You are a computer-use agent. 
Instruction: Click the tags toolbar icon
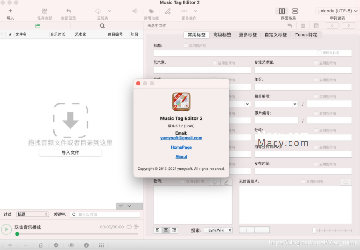151,11
